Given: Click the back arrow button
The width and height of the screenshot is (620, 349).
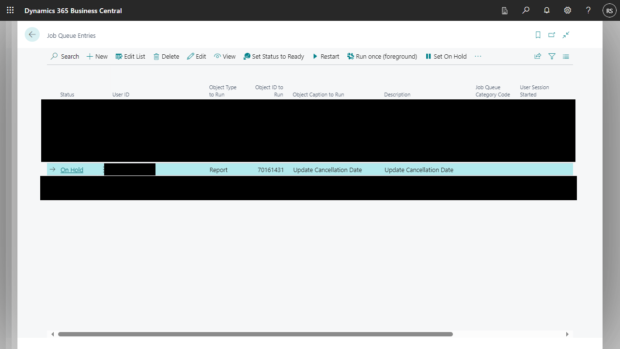Looking at the screenshot, I should (x=32, y=34).
